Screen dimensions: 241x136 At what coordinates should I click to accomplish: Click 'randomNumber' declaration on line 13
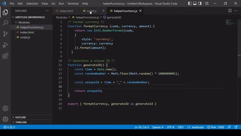[95, 74]
